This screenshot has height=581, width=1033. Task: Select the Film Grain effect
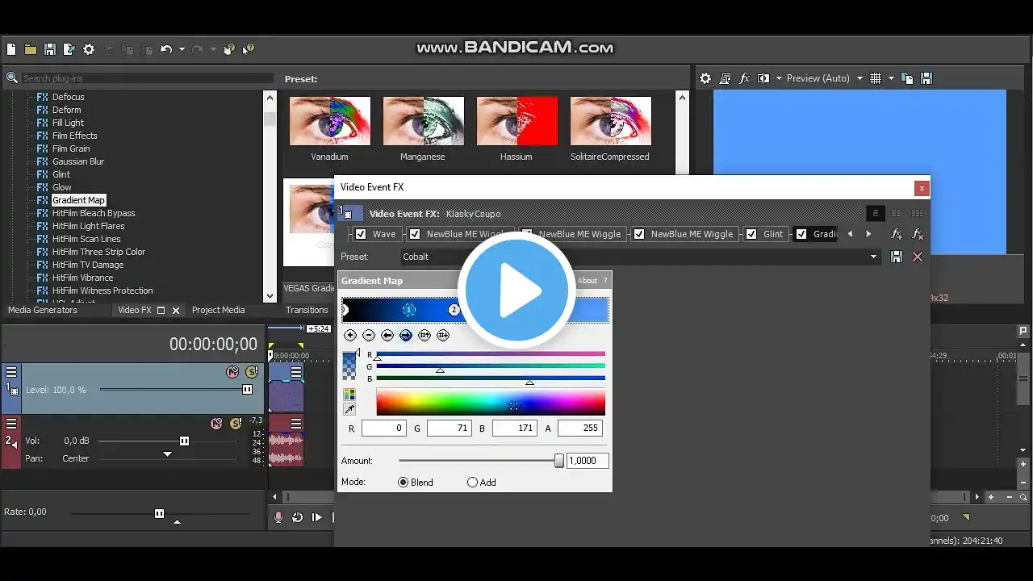click(71, 148)
